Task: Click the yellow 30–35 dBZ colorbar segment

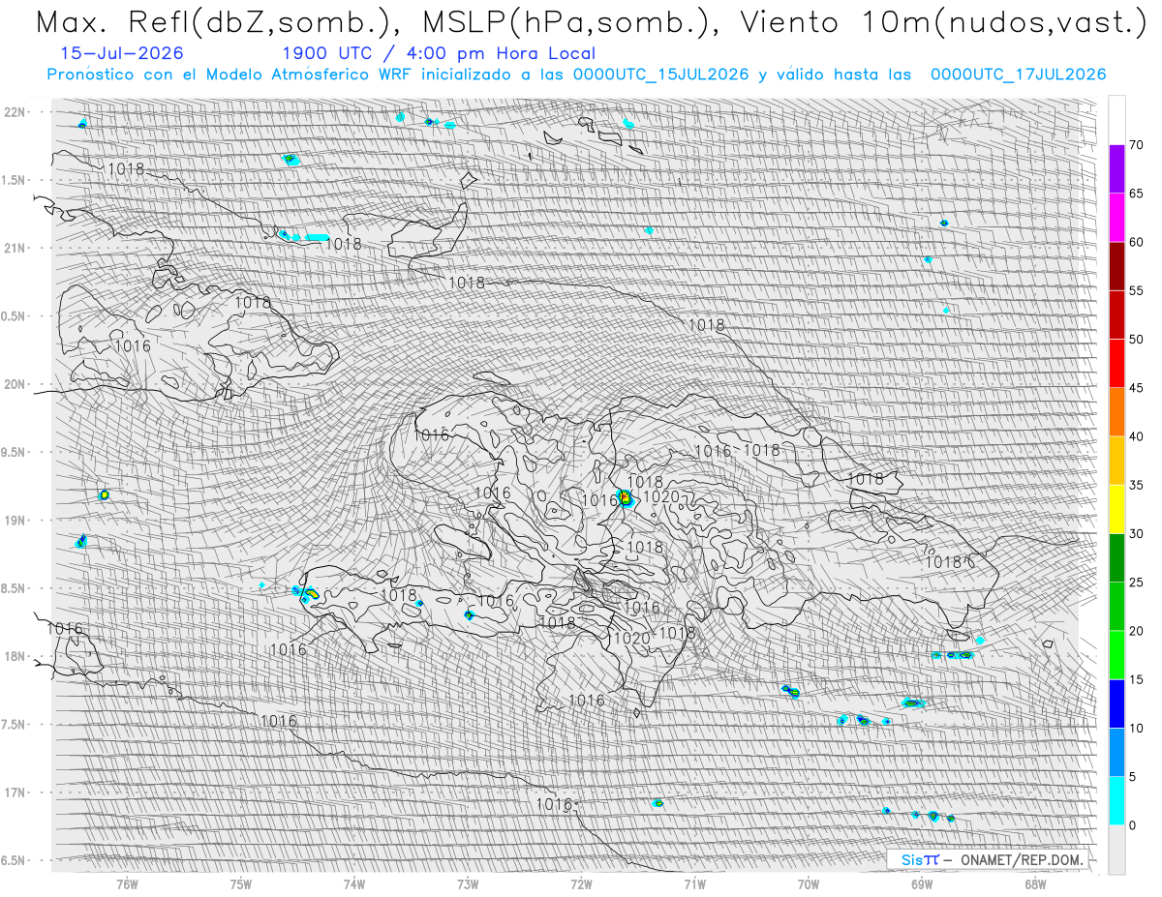Action: pyautogui.click(x=1116, y=509)
